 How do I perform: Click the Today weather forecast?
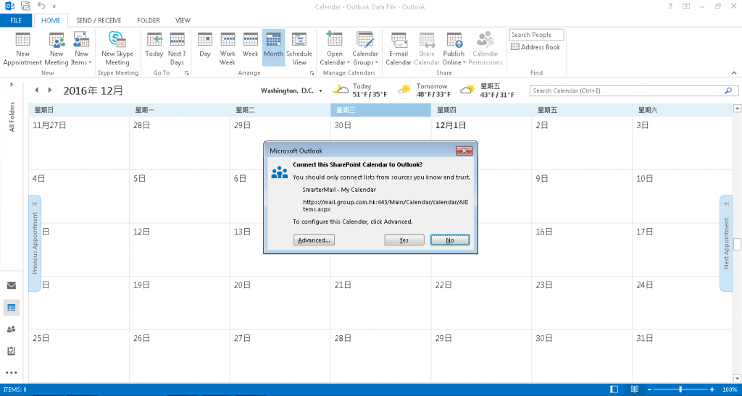point(360,90)
